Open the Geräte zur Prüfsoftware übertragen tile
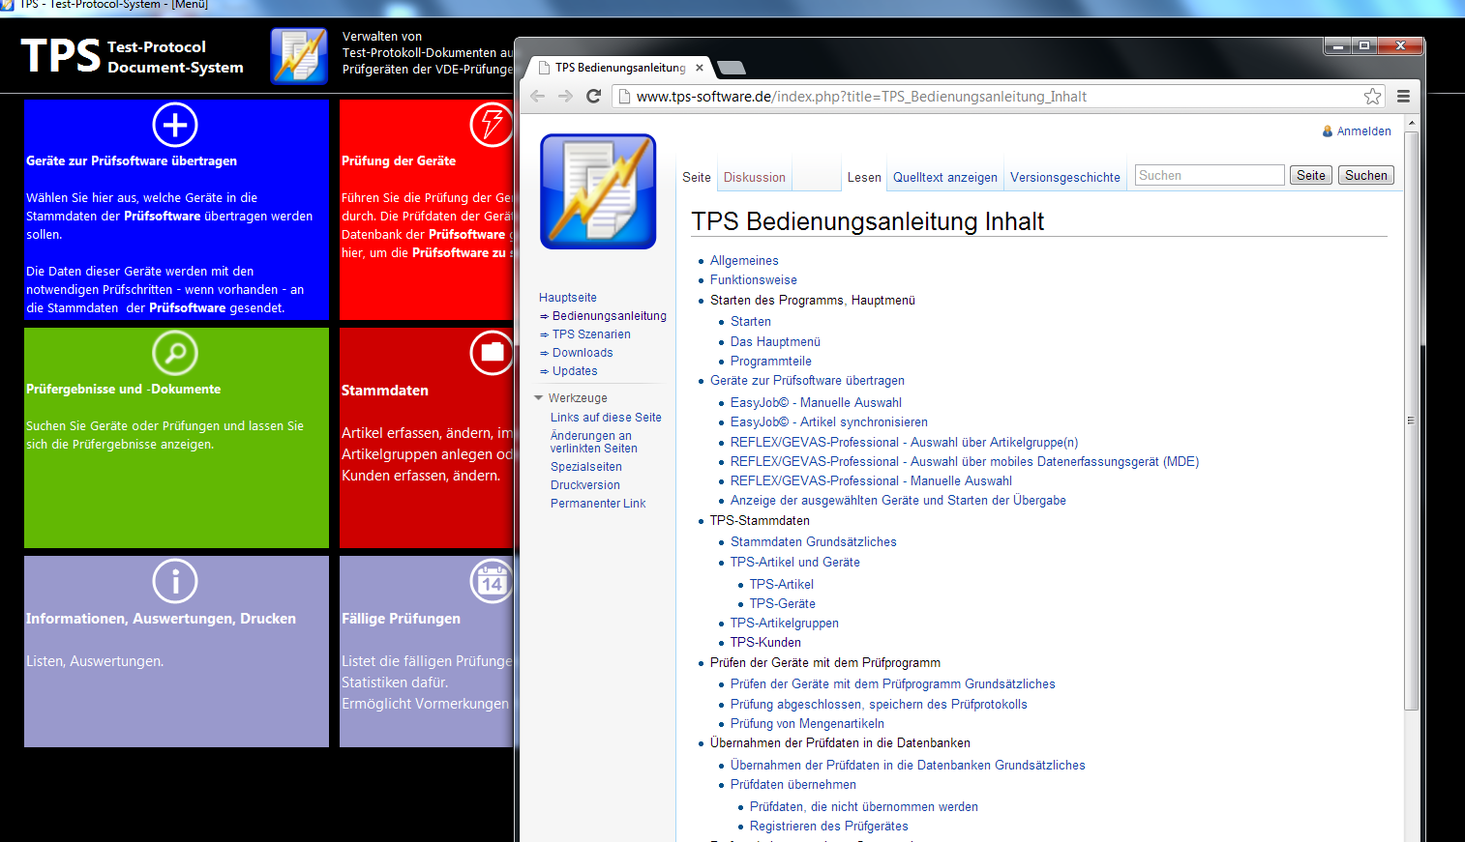This screenshot has width=1465, height=842. pos(176,210)
